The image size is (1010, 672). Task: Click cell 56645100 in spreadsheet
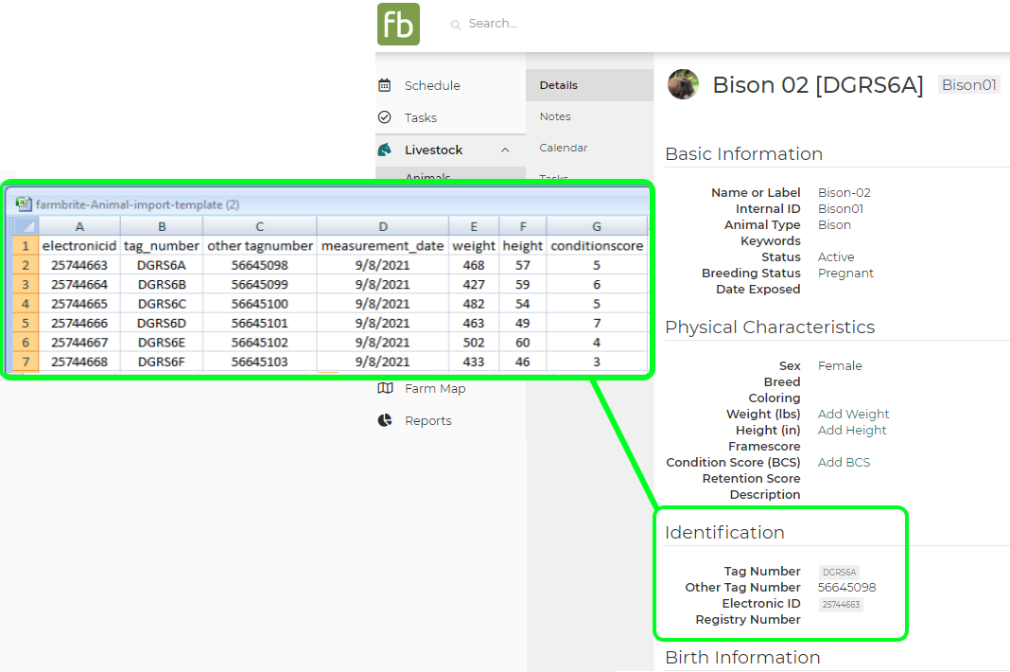259,304
